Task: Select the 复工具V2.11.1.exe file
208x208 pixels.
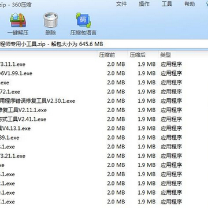Action: click(23, 110)
